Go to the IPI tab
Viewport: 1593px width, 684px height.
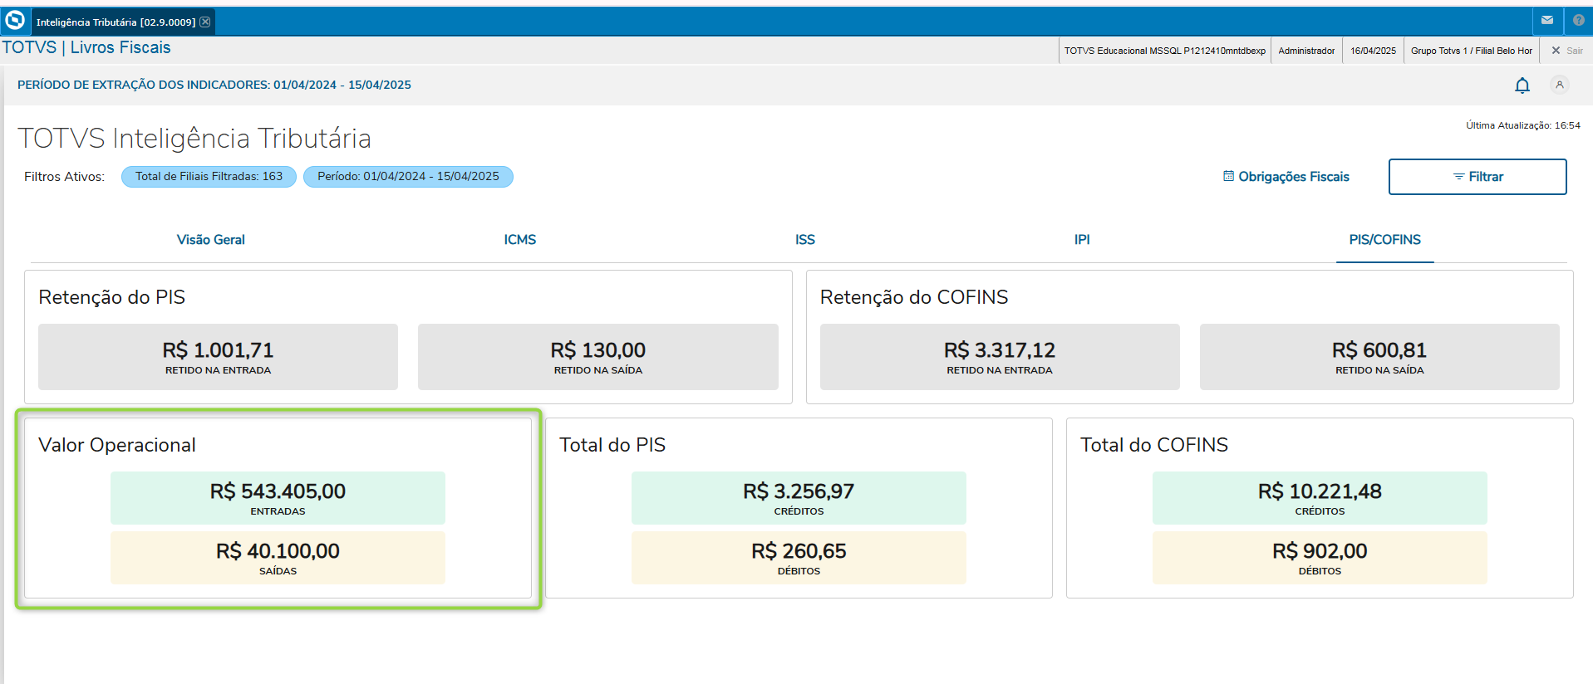(1082, 240)
